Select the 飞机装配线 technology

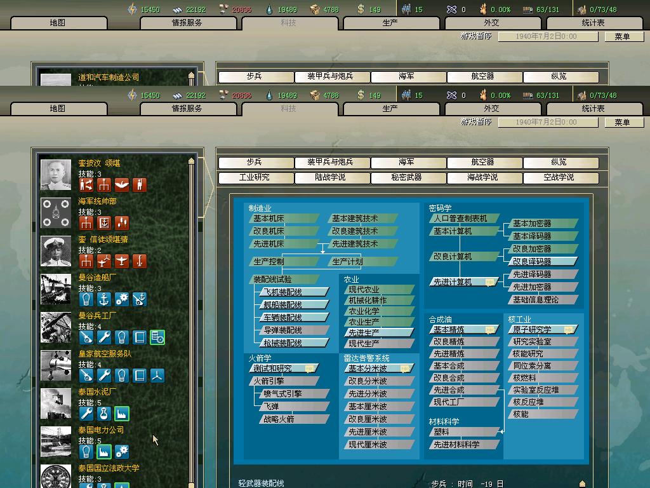(295, 292)
